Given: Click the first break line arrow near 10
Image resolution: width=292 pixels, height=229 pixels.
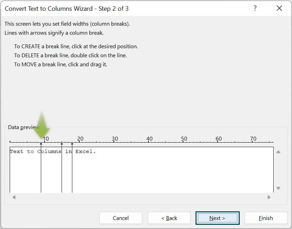Looking at the screenshot, I should (41, 144).
